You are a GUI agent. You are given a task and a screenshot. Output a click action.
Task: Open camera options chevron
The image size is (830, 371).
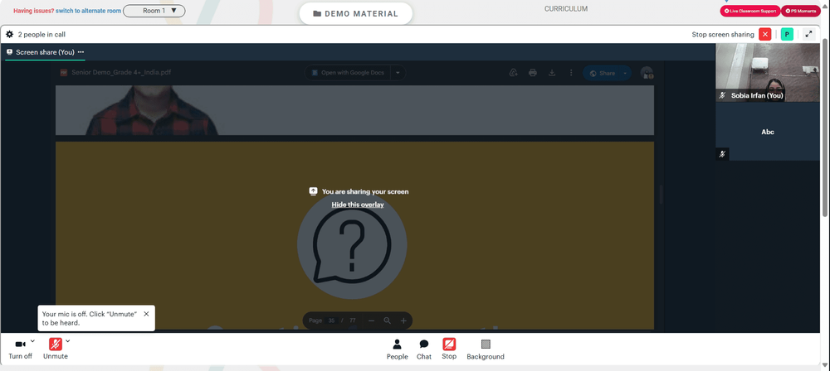coord(33,341)
